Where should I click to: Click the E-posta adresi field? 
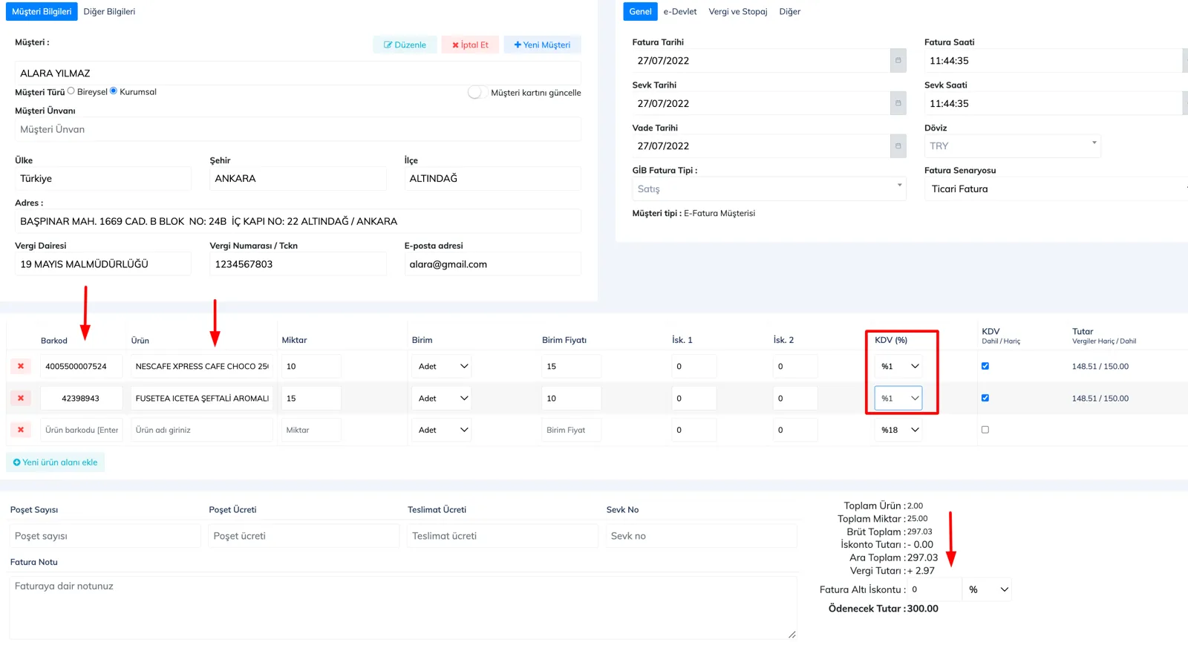pyautogui.click(x=492, y=264)
